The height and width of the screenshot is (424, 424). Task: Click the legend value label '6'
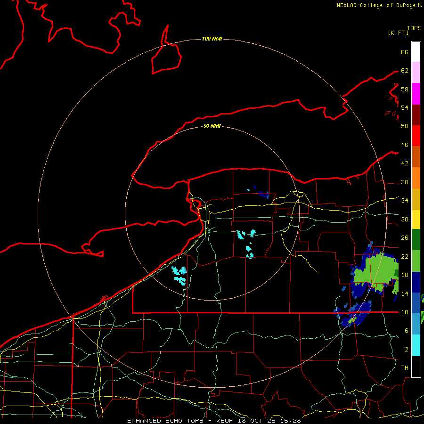click(407, 331)
